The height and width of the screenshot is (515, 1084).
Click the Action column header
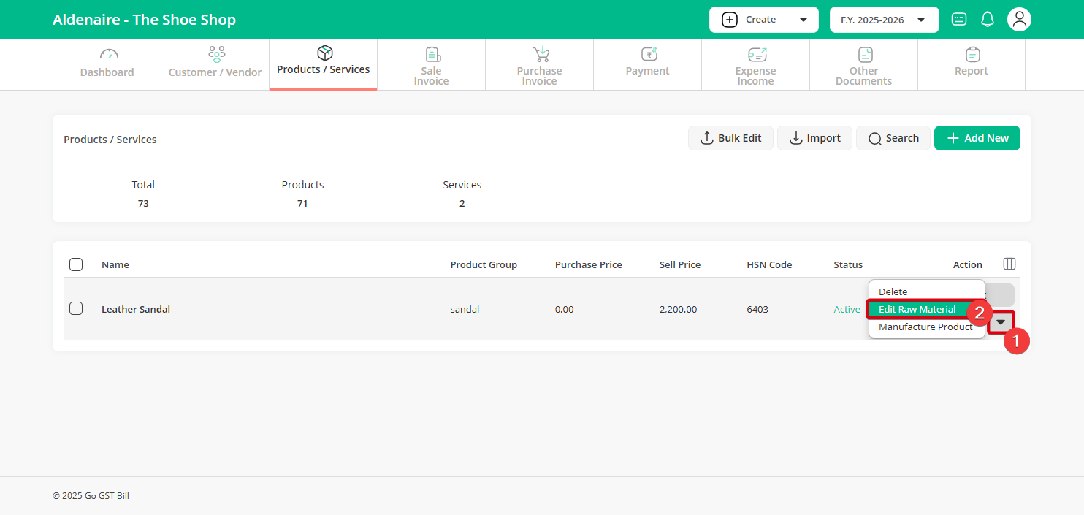point(968,264)
